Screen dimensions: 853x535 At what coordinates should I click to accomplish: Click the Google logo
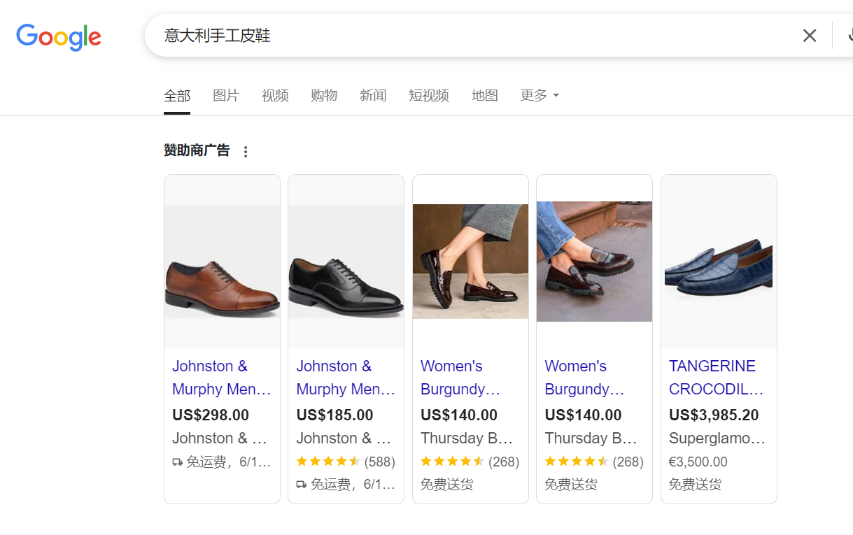tap(59, 36)
